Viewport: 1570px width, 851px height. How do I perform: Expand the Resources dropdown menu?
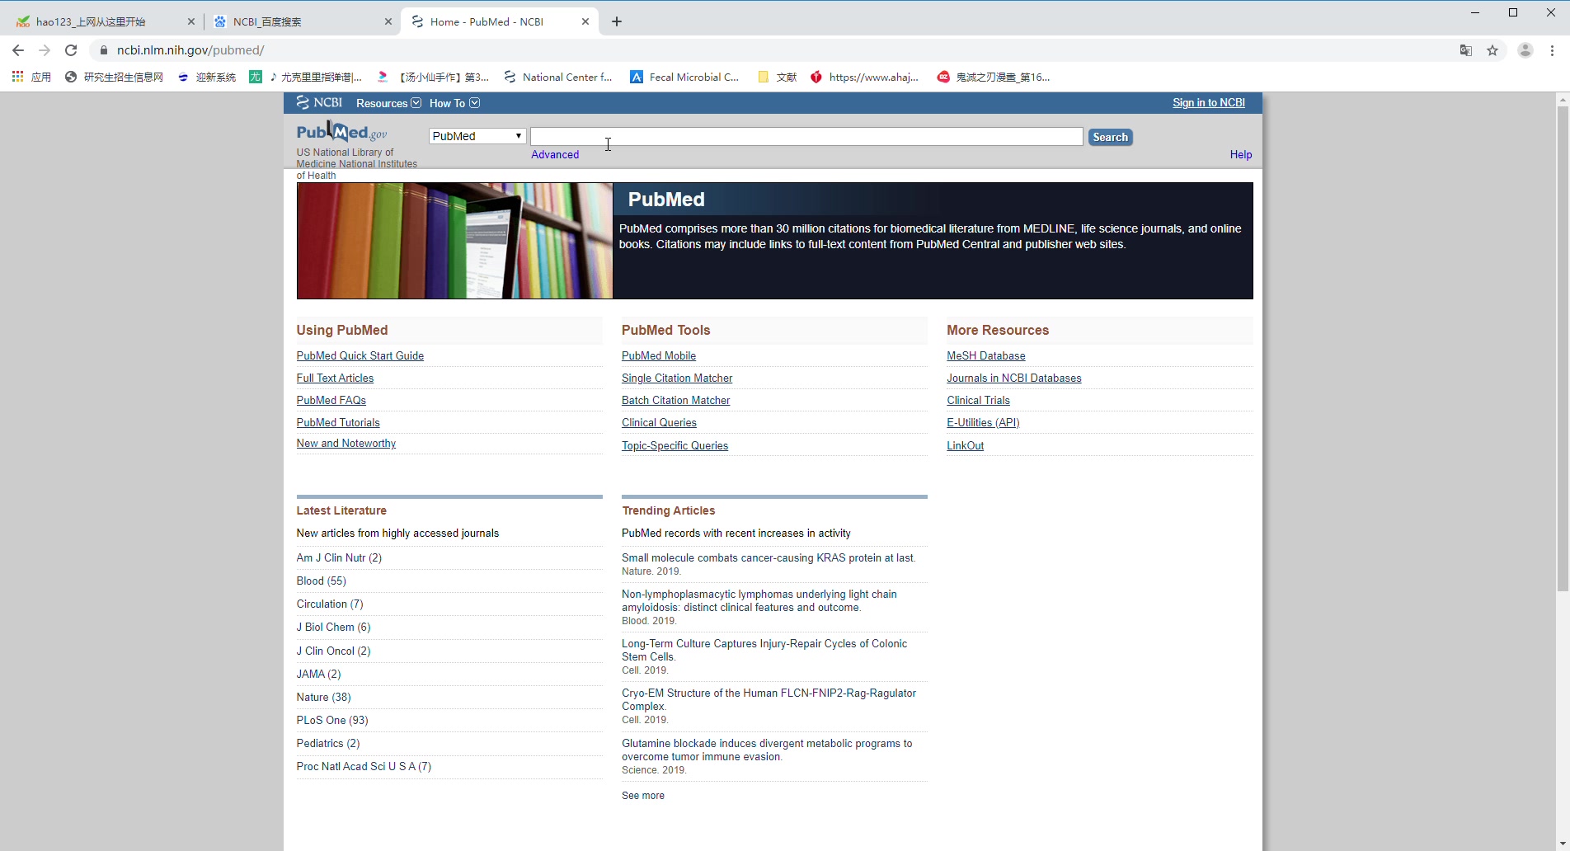pyautogui.click(x=388, y=103)
